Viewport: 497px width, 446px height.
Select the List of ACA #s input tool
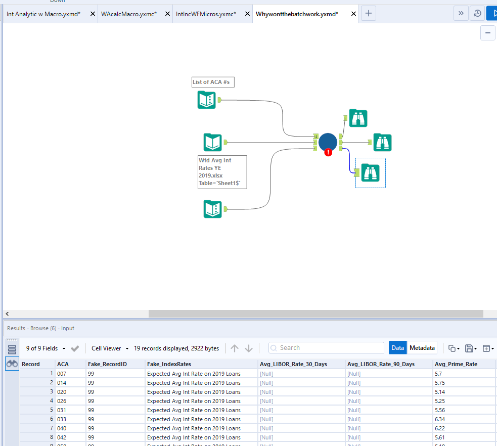coord(206,100)
